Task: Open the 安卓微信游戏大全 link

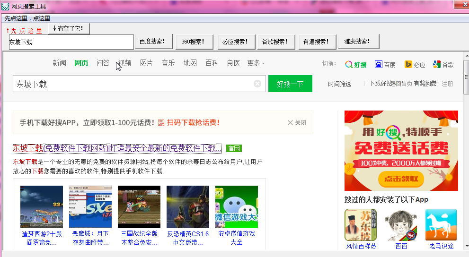Action: (x=237, y=238)
